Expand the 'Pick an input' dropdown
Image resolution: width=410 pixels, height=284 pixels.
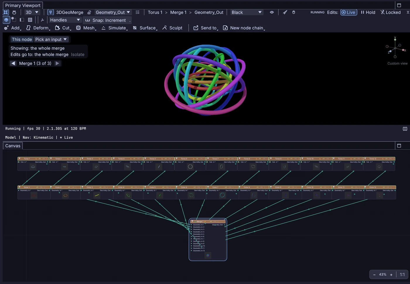(51, 39)
